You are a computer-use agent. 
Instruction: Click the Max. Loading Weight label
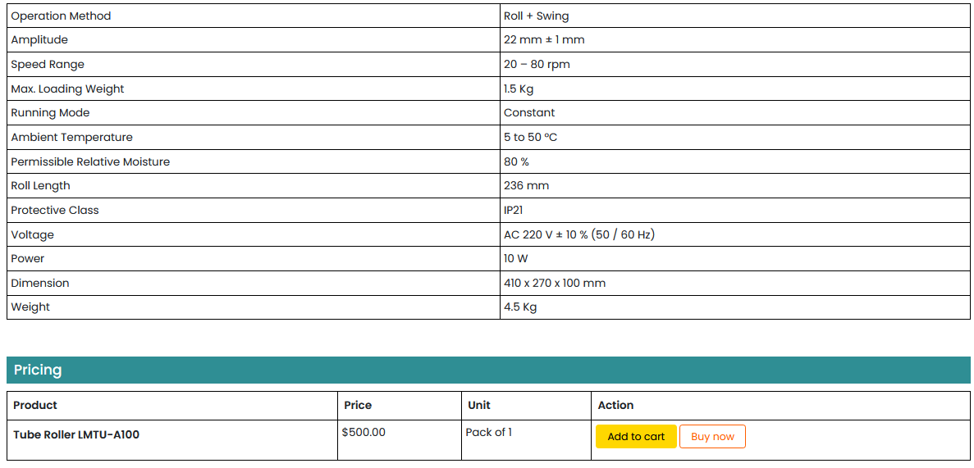(x=67, y=89)
